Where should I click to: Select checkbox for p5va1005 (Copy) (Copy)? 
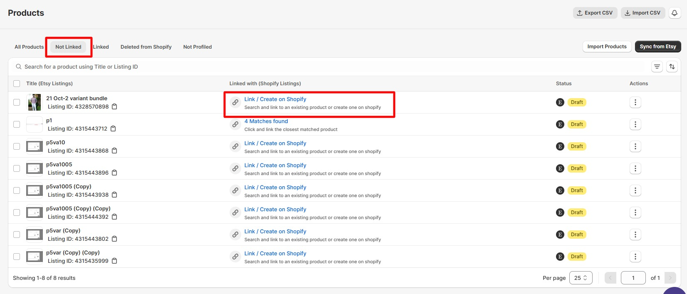[x=17, y=212]
